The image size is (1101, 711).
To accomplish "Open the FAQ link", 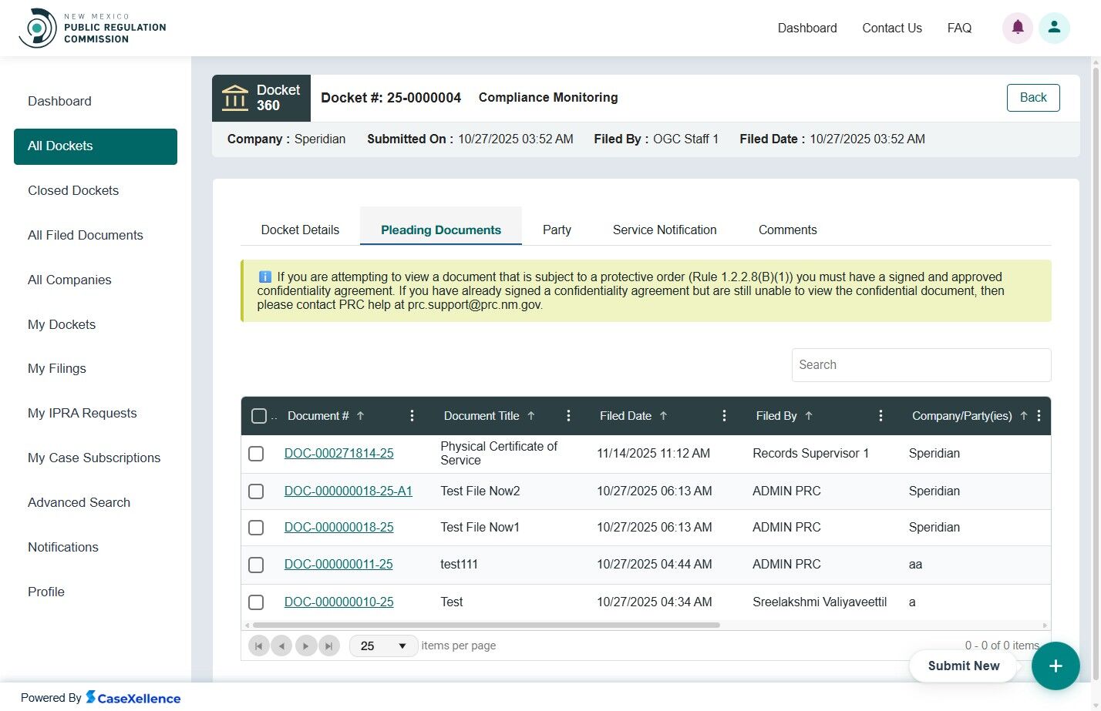I will 959,28.
